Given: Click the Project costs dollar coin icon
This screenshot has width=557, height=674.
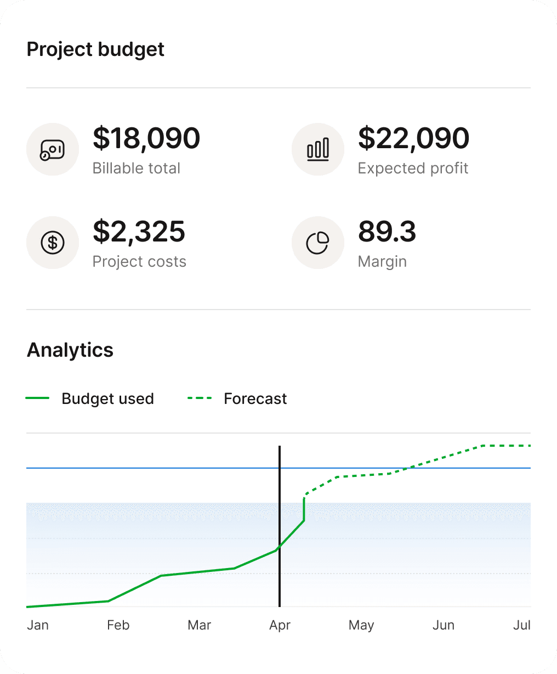Looking at the screenshot, I should tap(53, 243).
